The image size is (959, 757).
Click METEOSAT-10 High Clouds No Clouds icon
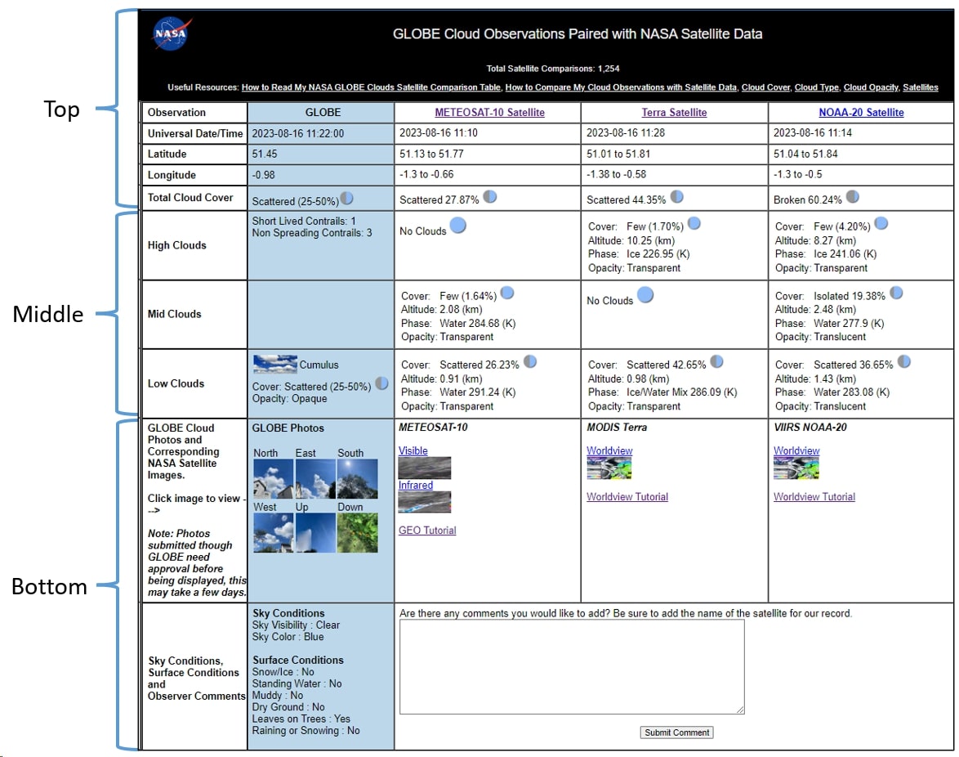(x=458, y=226)
